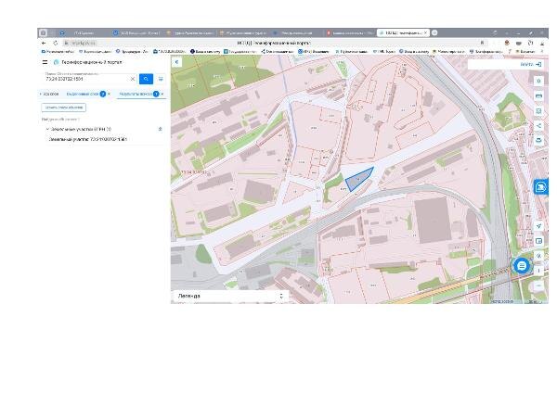Switch to the all layers tab
Viewport: 557px width, 393px height.
(50, 94)
